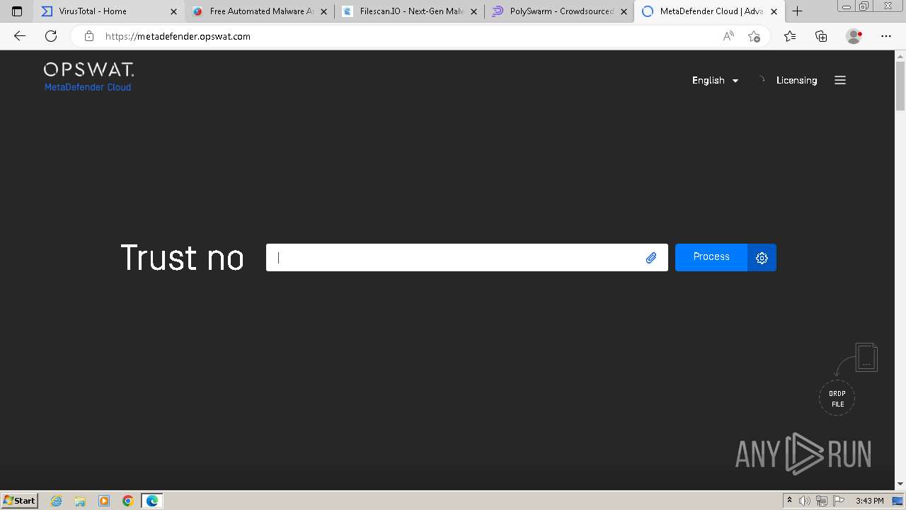The height and width of the screenshot is (510, 906).
Task: Open the Windows Start menu
Action: [20, 500]
